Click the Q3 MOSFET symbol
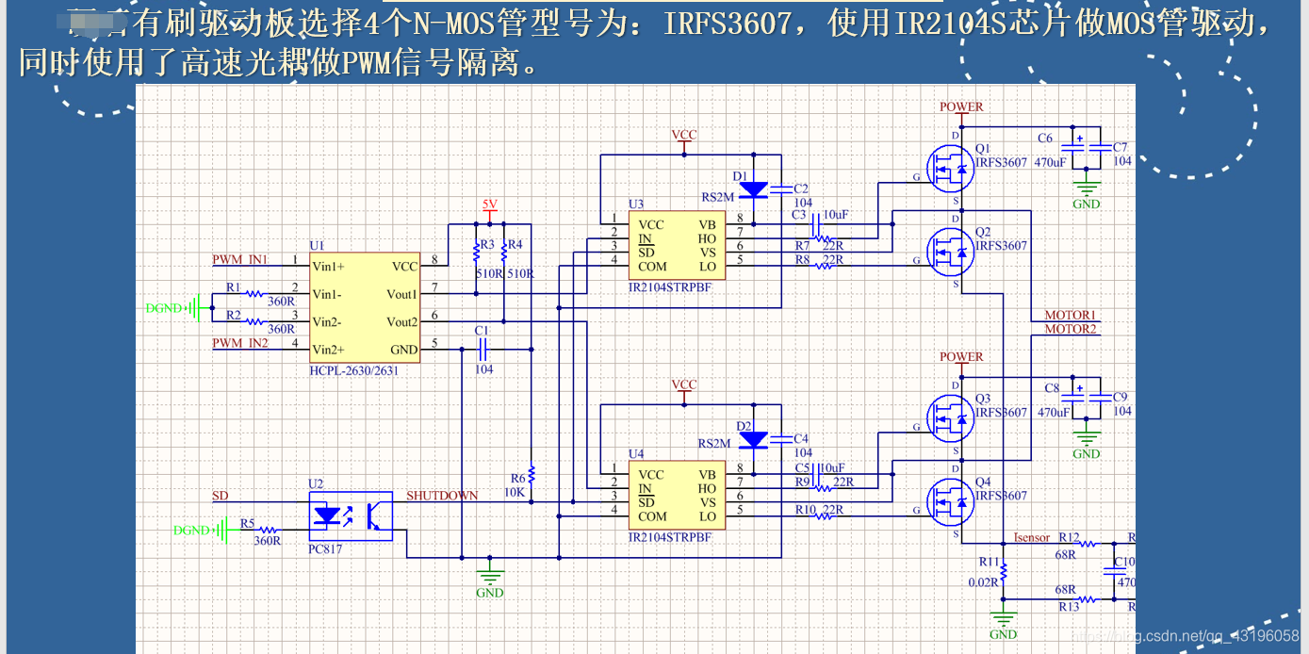Screen dimensions: 1309x654 click(950, 418)
